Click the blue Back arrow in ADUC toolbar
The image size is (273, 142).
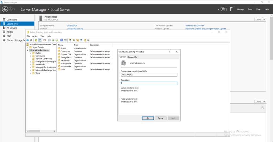(x=27, y=40)
